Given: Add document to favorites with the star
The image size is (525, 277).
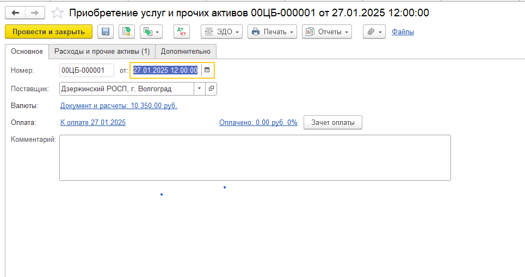Looking at the screenshot, I should 57,12.
